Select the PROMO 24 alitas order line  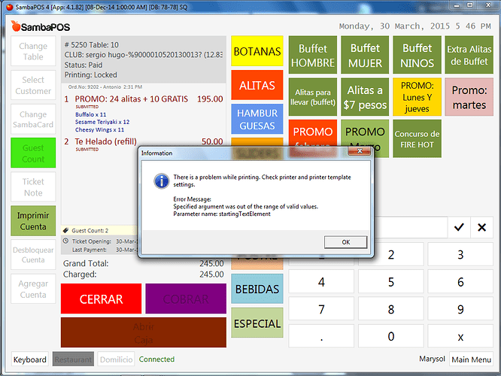coord(143,99)
